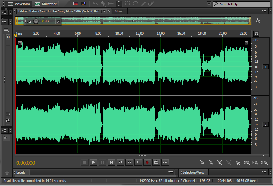Screen dimensions: 273x186
Task: Toggle channel 2 enable button
Action: [266, 124]
